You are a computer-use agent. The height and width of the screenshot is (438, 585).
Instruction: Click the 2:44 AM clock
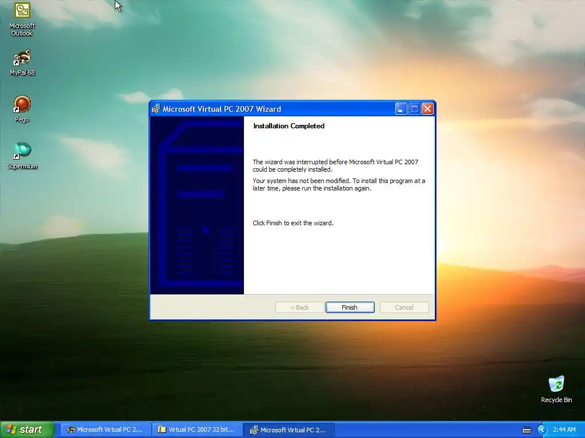[x=564, y=429]
